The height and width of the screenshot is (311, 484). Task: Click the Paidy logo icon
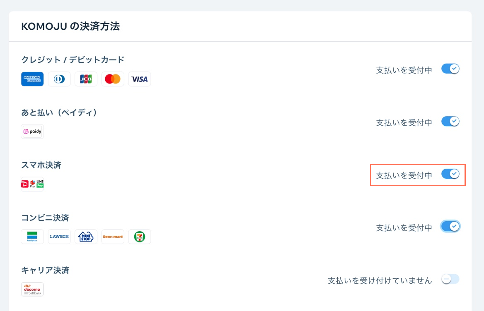point(32,132)
